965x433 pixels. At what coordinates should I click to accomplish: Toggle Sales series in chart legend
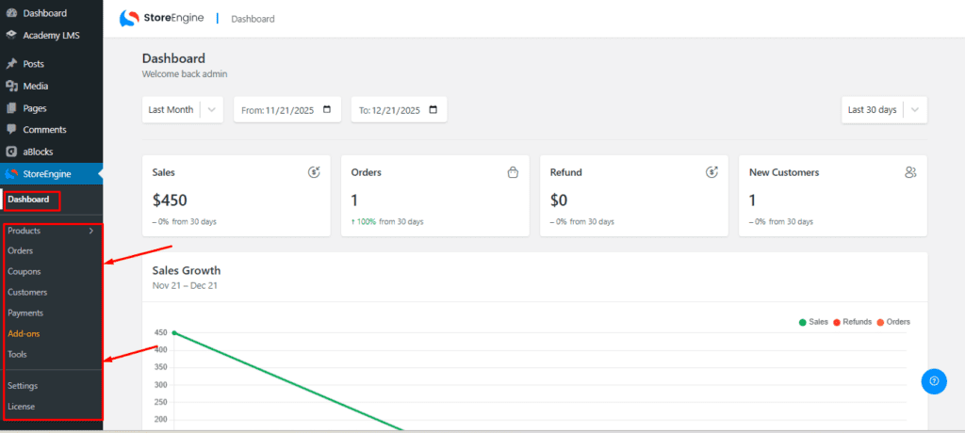click(813, 322)
